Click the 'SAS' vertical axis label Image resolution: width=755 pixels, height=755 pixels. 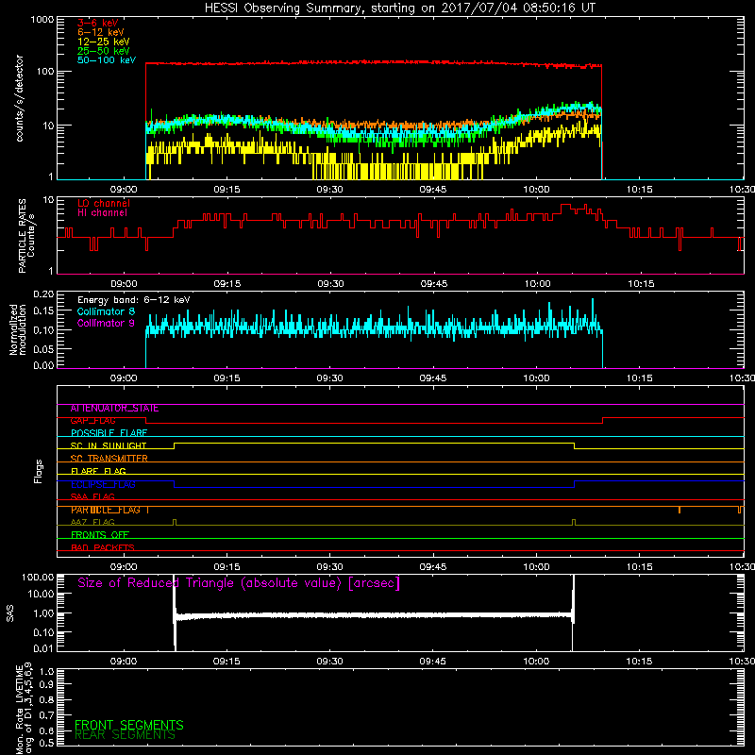[9, 613]
